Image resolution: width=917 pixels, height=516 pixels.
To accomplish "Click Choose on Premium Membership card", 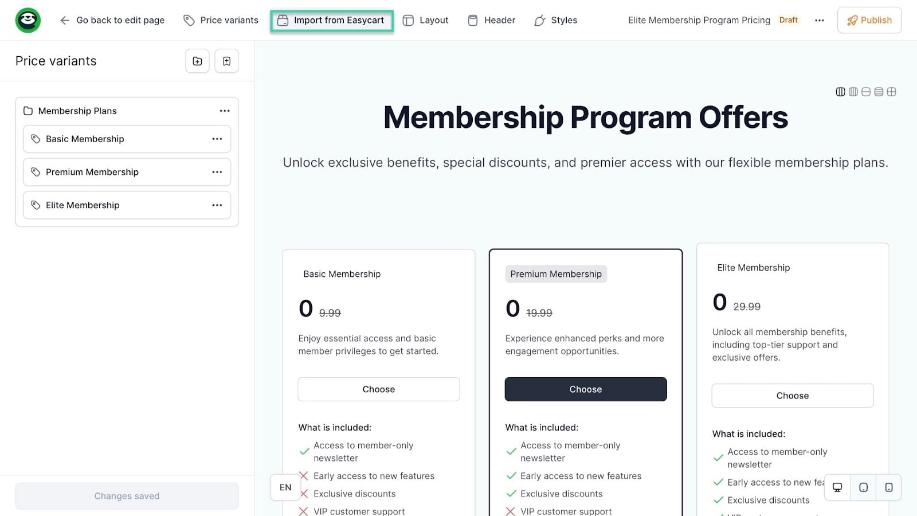I will pyautogui.click(x=586, y=389).
